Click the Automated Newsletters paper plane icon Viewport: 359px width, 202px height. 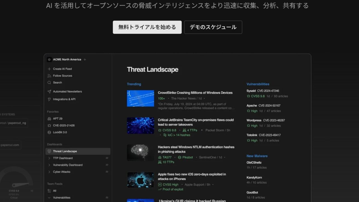(49, 91)
